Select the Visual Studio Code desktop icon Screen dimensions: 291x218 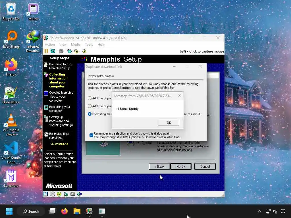[11, 152]
